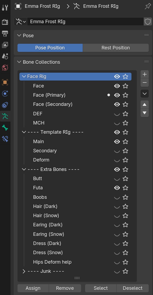This screenshot has height=295, width=153.
Task: Solo the Boobs collection with star
Action: 125,197
